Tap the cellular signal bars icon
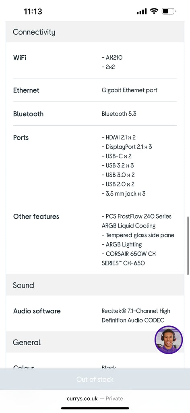The height and width of the screenshot is (413, 190). click(142, 12)
